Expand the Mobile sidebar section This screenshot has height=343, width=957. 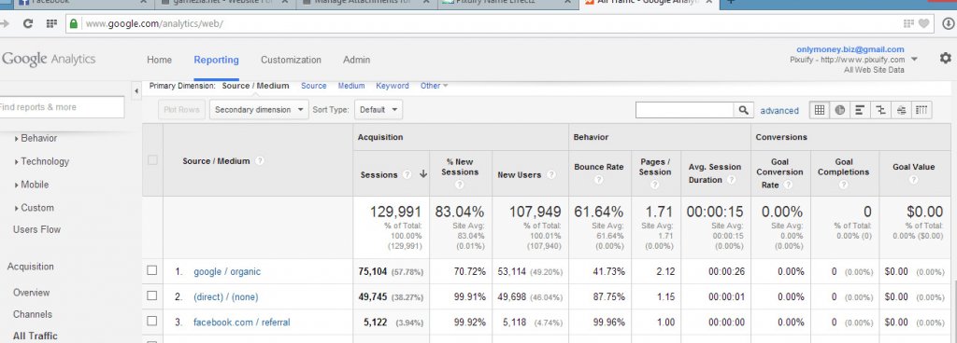pos(31,185)
